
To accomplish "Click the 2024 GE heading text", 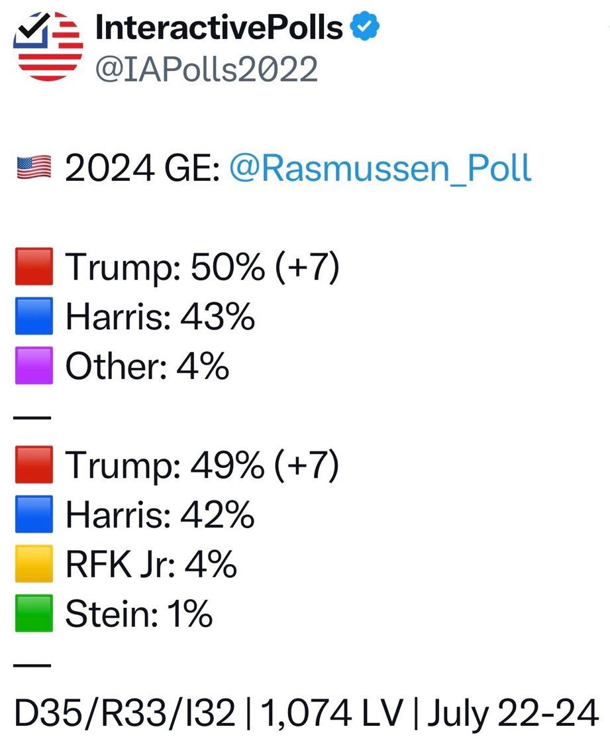I will pos(142,169).
